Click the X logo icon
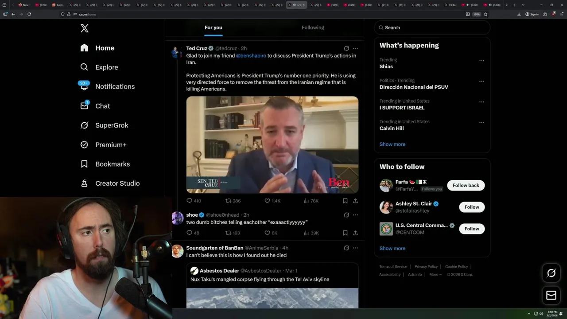Viewport: 567px width, 319px height. 85,28
